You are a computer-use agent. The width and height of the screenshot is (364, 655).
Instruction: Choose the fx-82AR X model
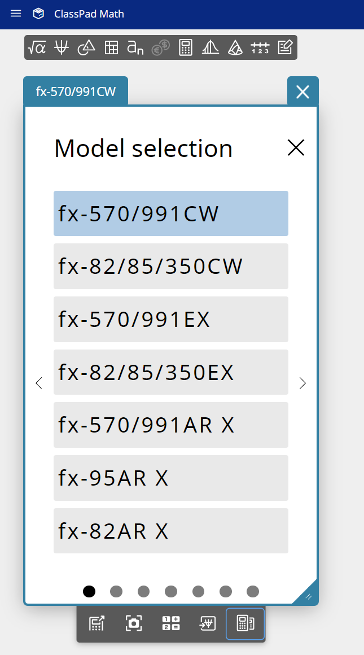pyautogui.click(x=170, y=531)
